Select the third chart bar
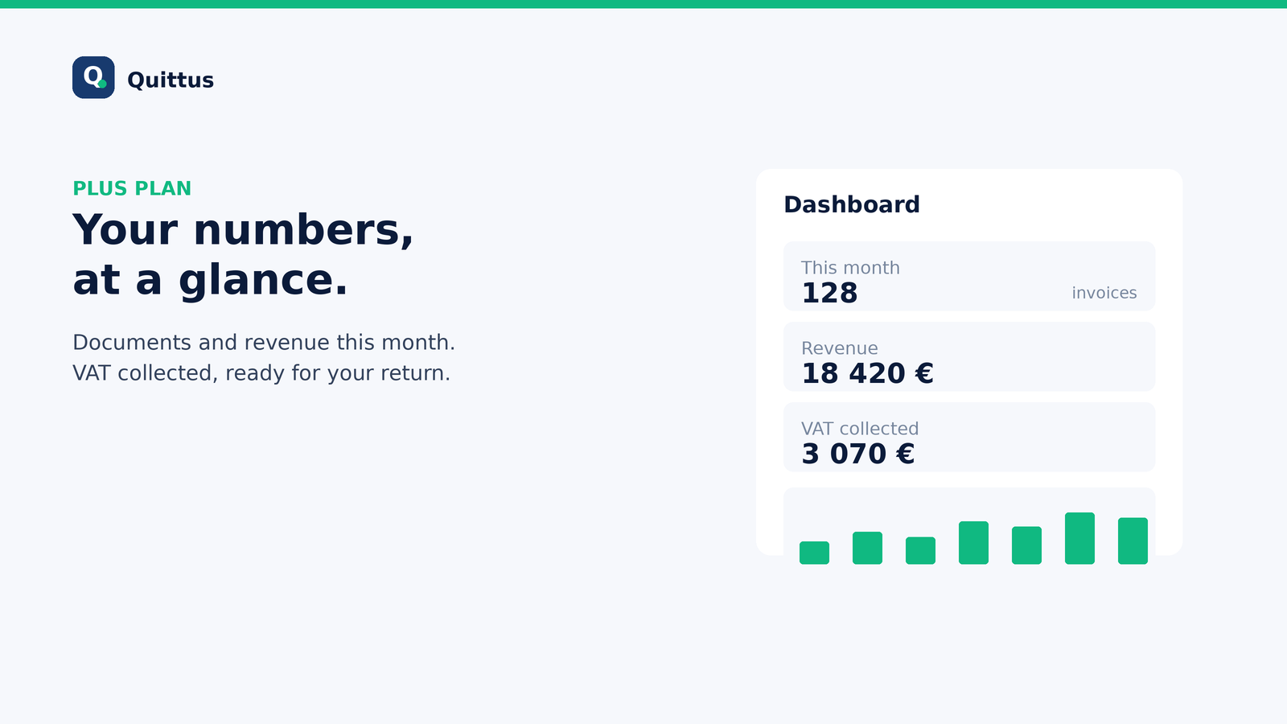 tap(920, 550)
